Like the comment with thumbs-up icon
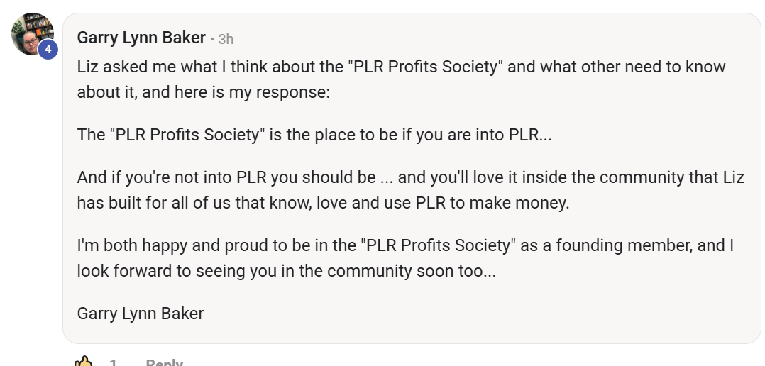The image size is (765, 366). click(x=84, y=362)
